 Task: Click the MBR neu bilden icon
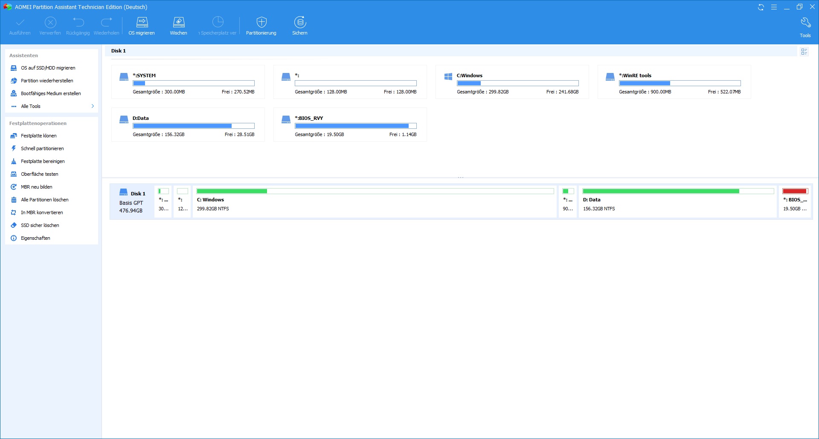[14, 187]
